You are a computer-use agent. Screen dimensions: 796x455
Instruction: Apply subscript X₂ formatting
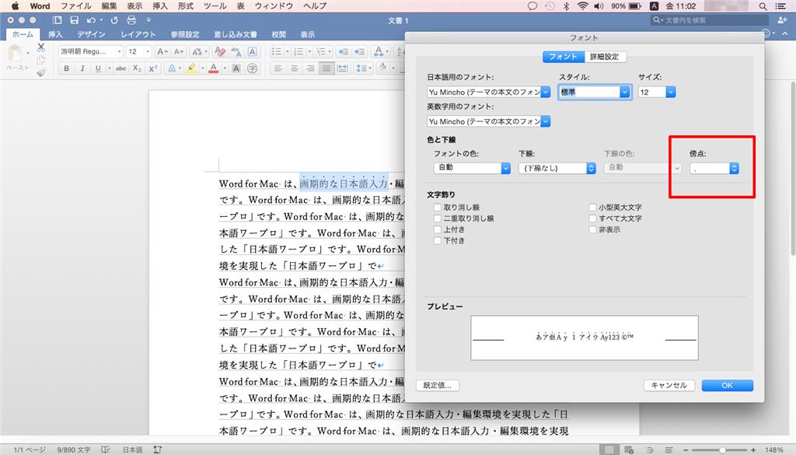pyautogui.click(x=137, y=68)
